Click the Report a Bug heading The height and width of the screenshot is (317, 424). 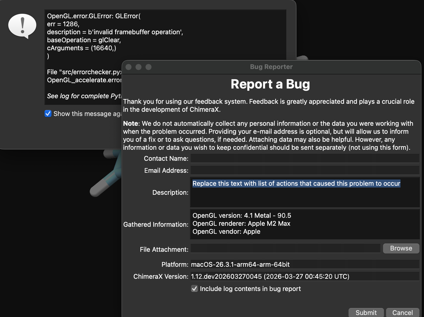(x=270, y=84)
